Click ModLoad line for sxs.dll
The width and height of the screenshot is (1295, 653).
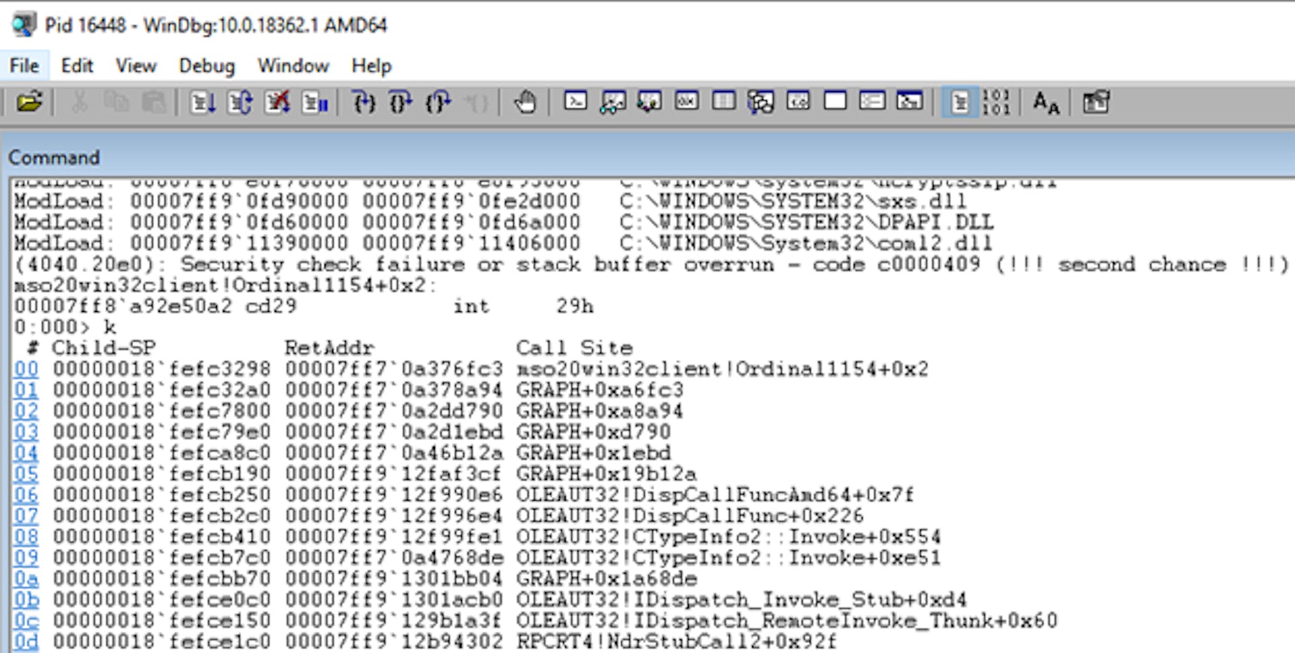(490, 201)
